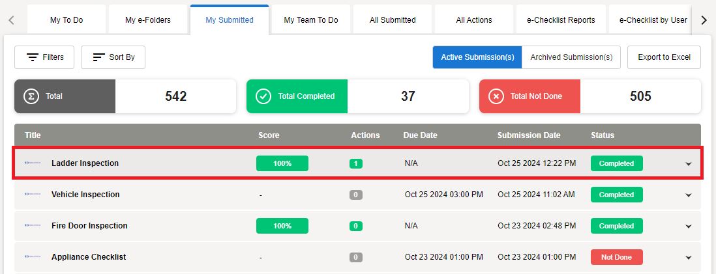Click the X icon on Total Not Done

coord(496,96)
